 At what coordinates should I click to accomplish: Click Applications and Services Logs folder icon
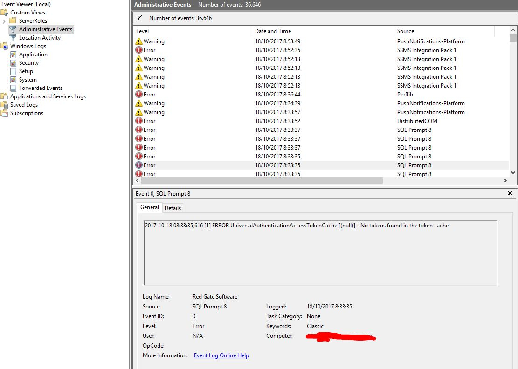coord(4,96)
